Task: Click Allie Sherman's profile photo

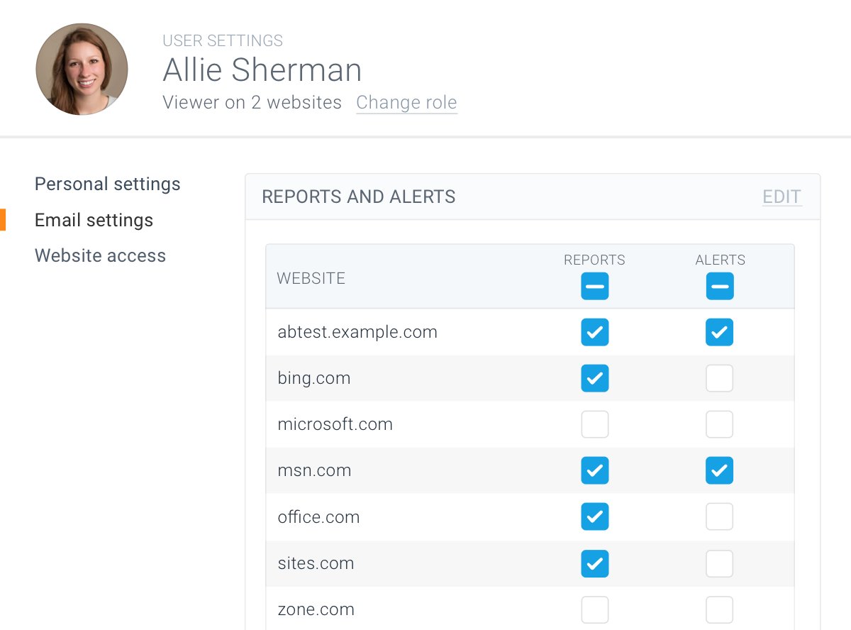Action: coord(82,70)
